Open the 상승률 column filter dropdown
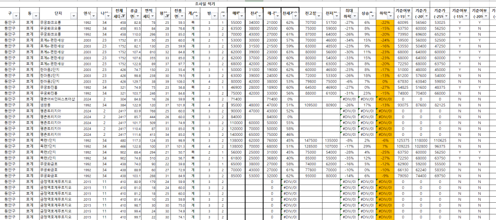 click(372, 16)
